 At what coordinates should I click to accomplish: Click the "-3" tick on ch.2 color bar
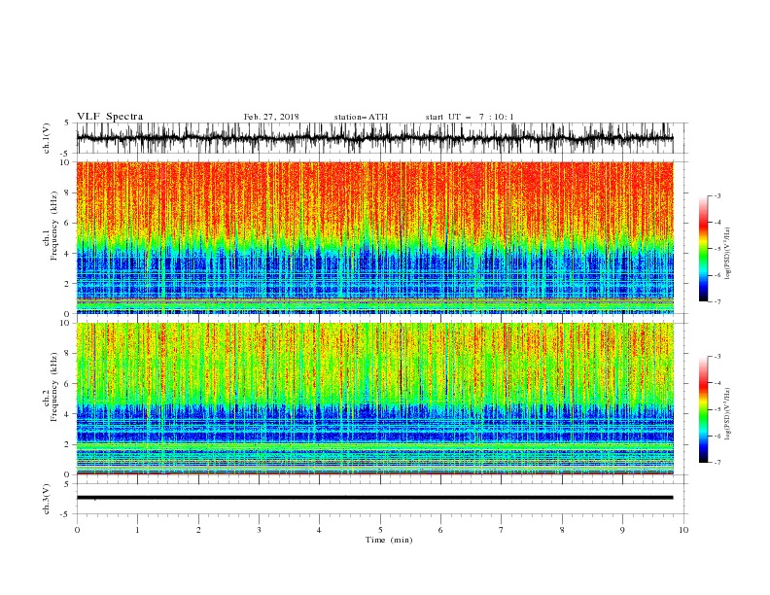coord(717,357)
